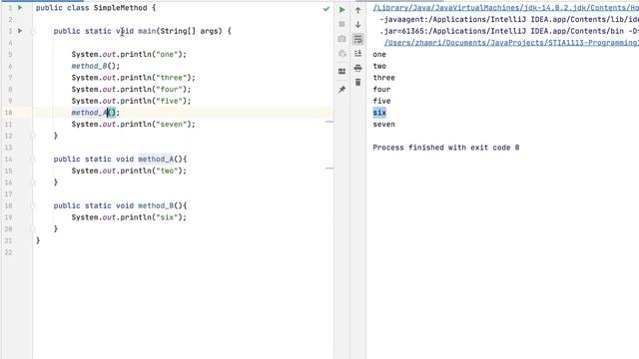Click fold end marker on line 12
639x359 pixels.
point(33,136)
